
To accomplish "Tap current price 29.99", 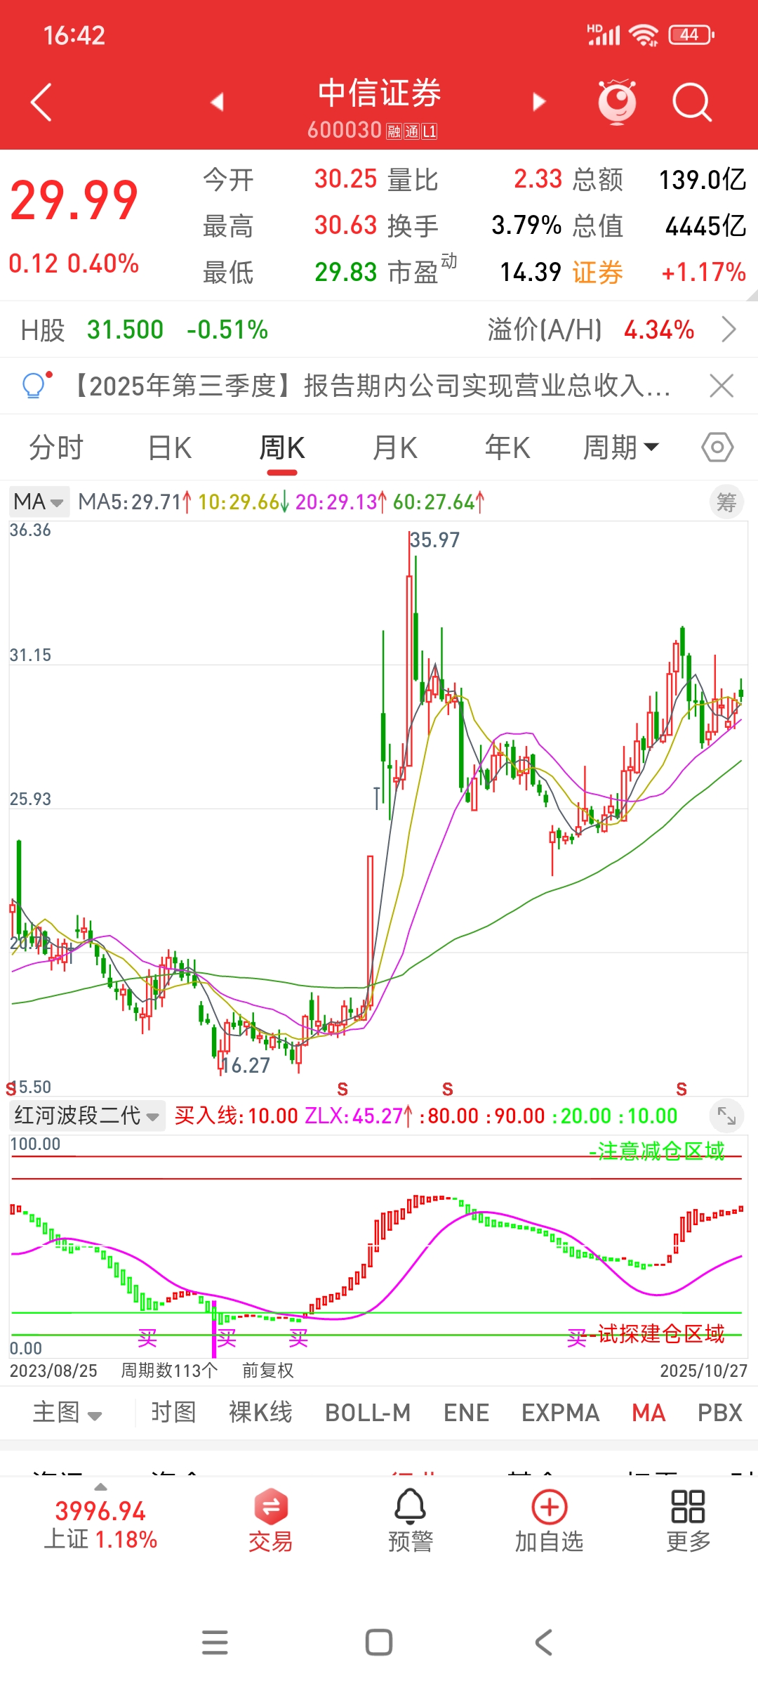I will (74, 201).
